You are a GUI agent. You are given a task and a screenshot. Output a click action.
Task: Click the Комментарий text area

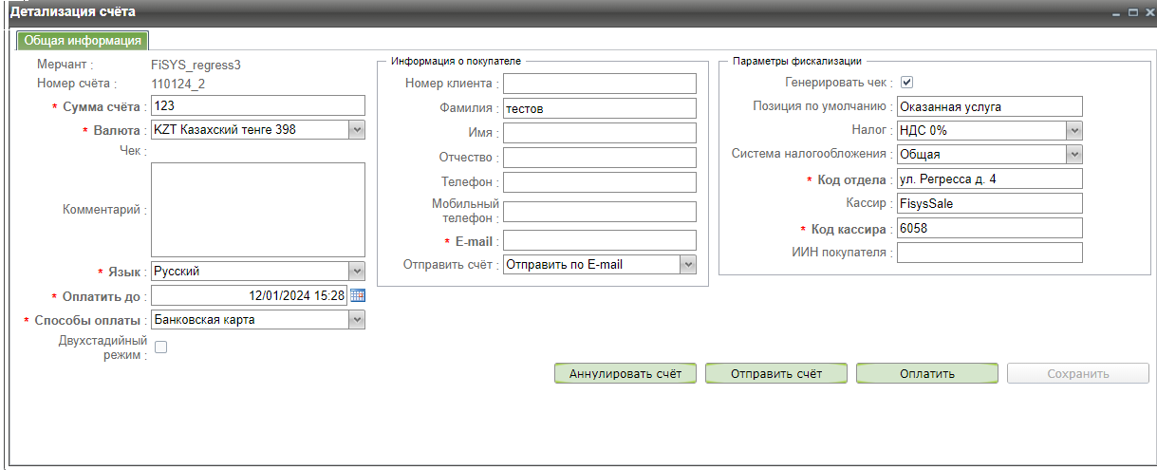pyautogui.click(x=257, y=210)
